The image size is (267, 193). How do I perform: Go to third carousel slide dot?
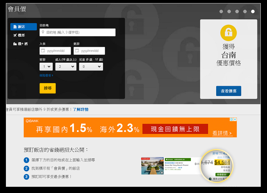coord(237,12)
